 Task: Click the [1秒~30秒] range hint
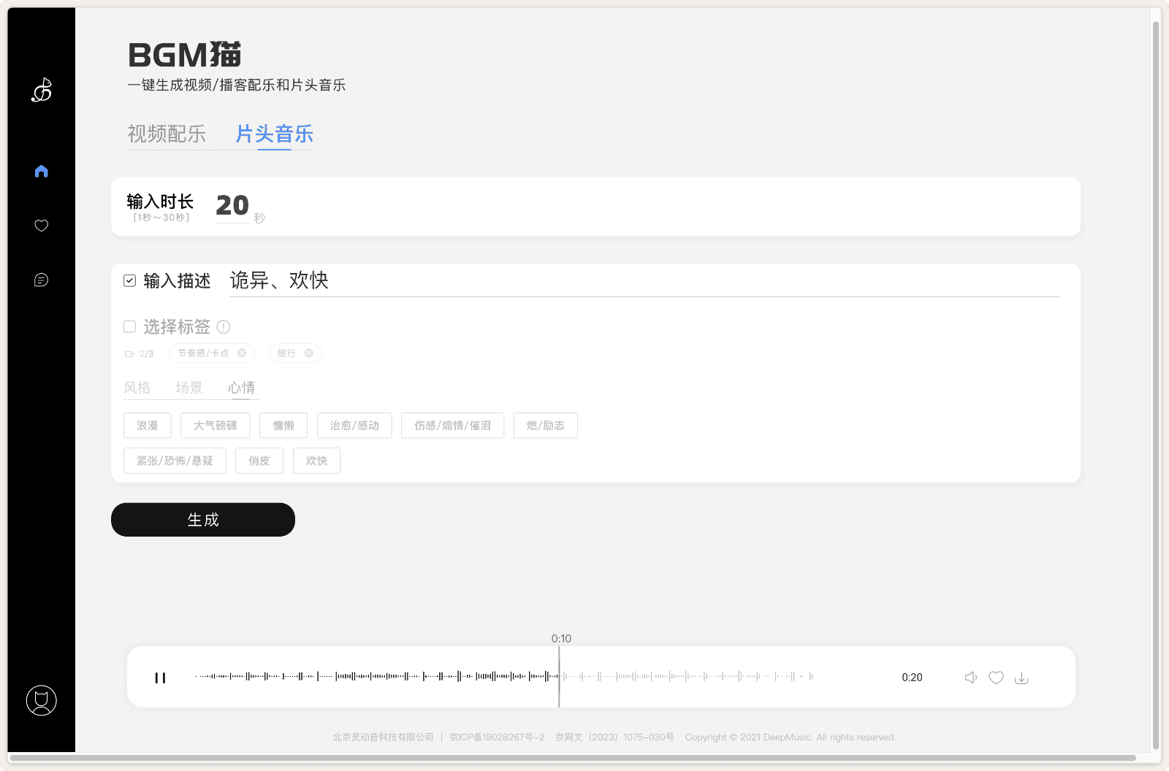(x=161, y=218)
